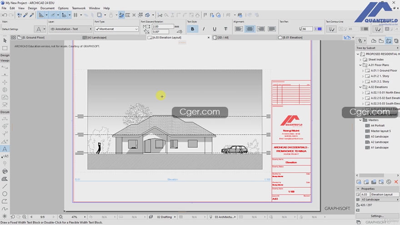This screenshot has height=225, width=400.
Task: Select the Text tool in toolbox
Action: click(x=5, y=149)
